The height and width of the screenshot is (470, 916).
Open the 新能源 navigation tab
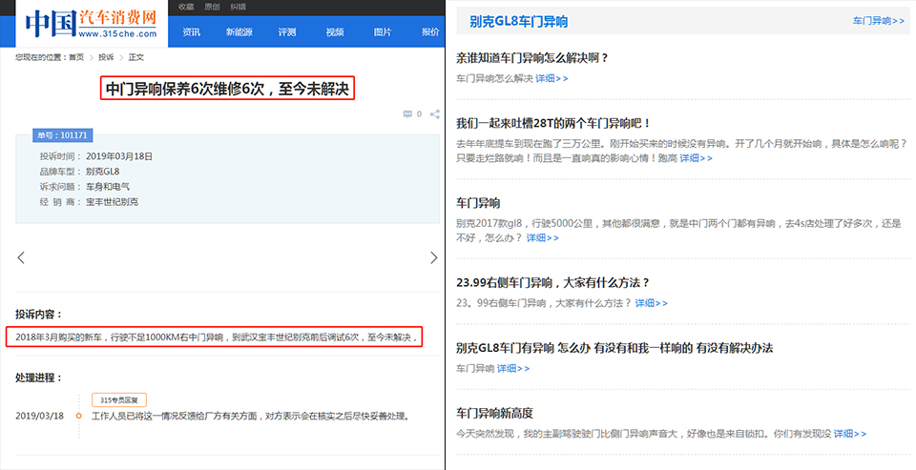click(239, 32)
